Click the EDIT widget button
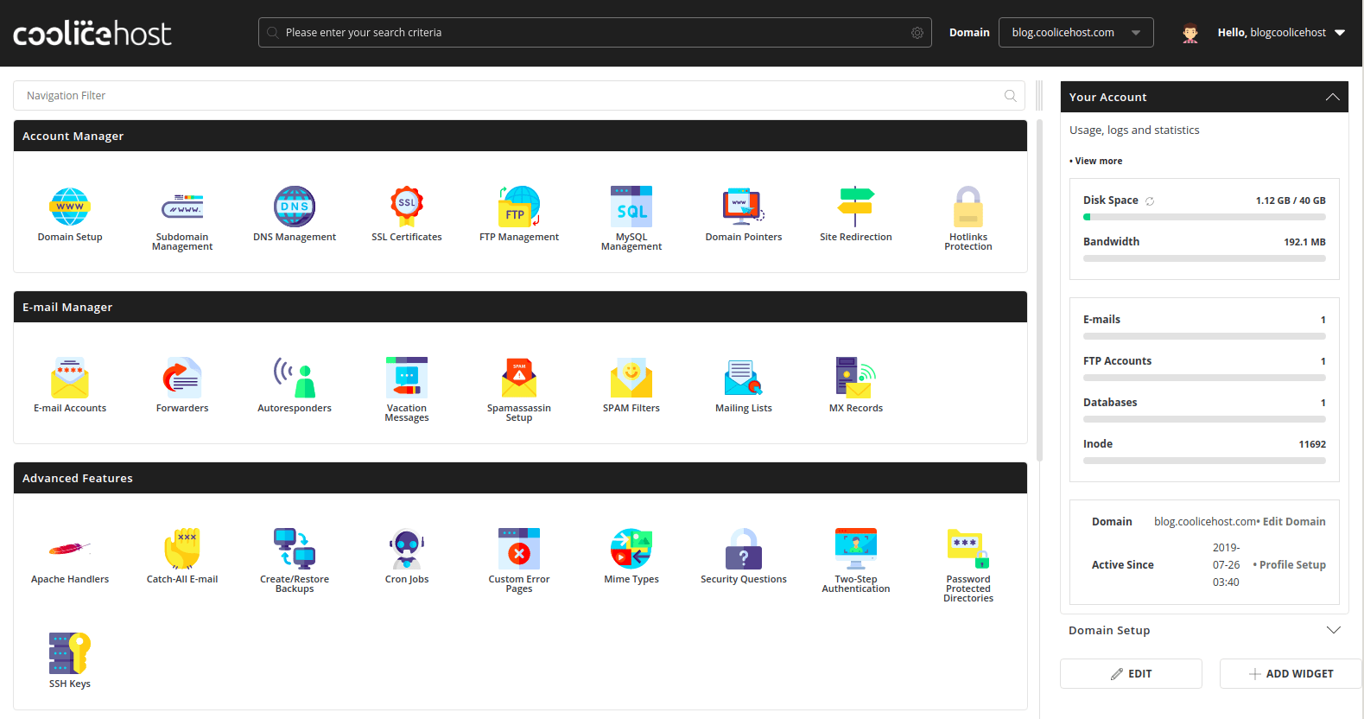 pos(1131,674)
